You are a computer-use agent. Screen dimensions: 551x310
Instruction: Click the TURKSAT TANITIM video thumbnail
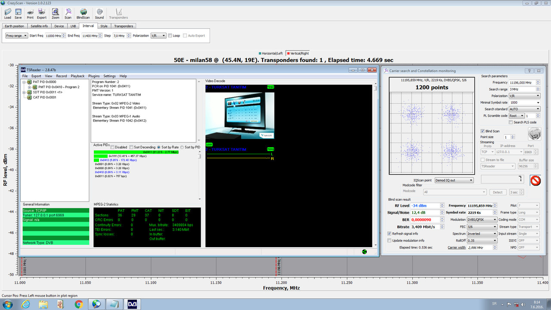240,115
